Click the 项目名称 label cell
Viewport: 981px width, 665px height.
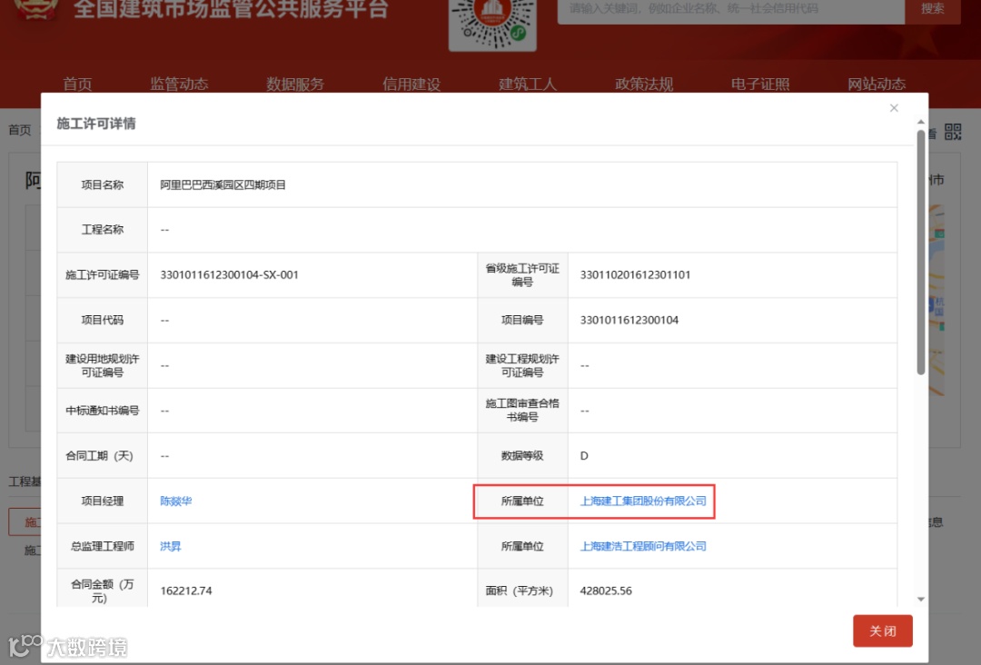click(x=103, y=184)
